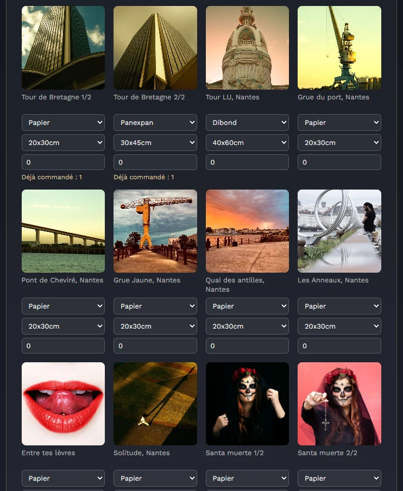403x491 pixels.
Task: Open size dropdown for Grue Jaune
Action: [x=155, y=326]
